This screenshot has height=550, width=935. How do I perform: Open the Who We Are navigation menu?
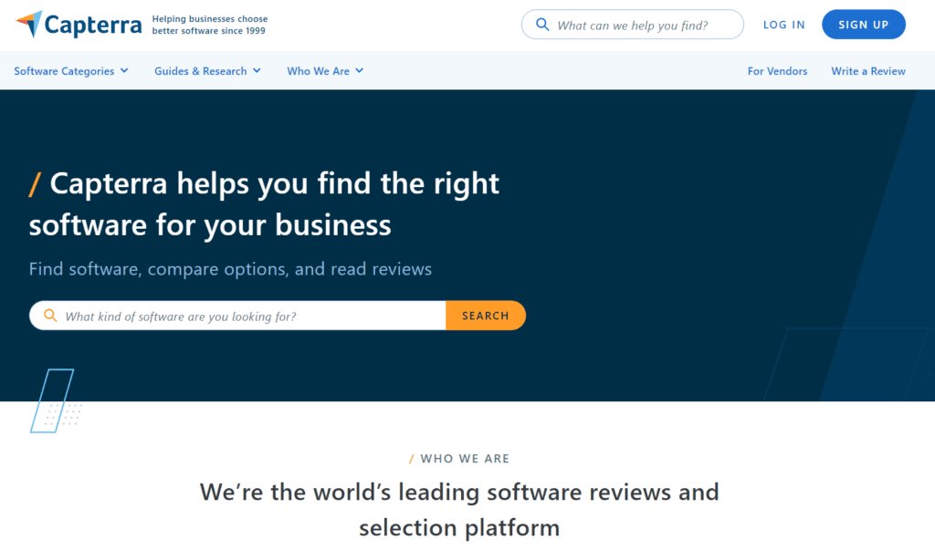point(319,70)
